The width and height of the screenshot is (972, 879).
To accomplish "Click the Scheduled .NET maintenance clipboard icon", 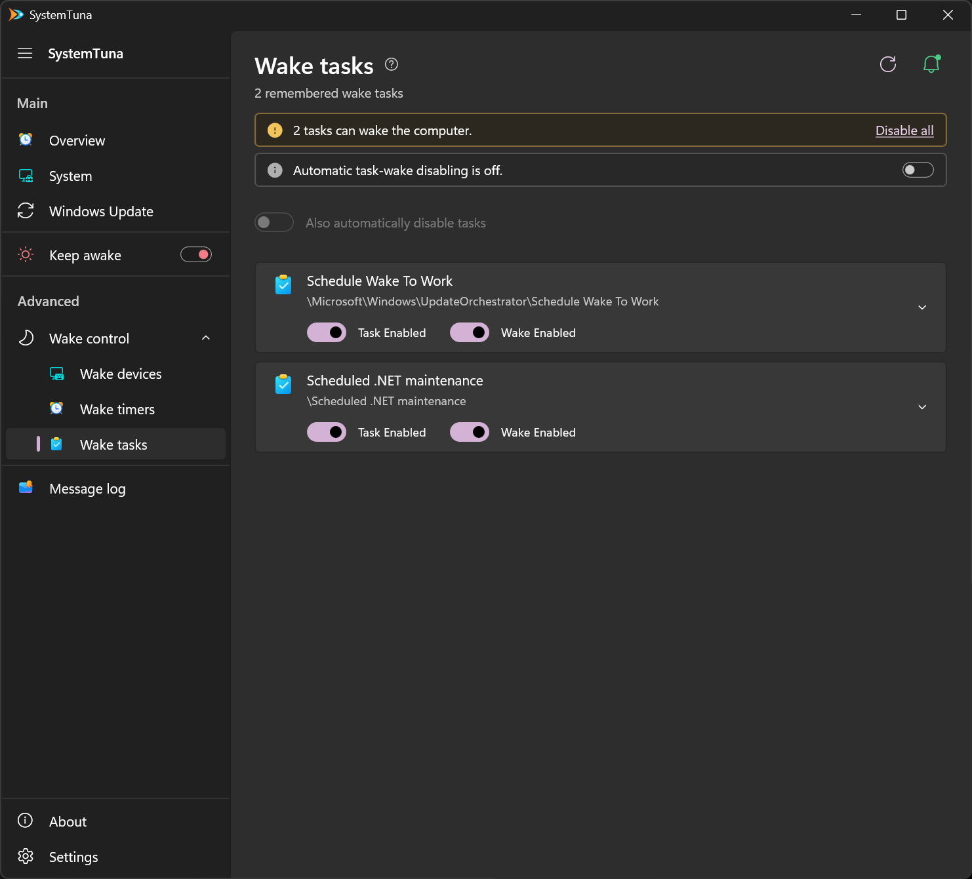I will click(283, 384).
